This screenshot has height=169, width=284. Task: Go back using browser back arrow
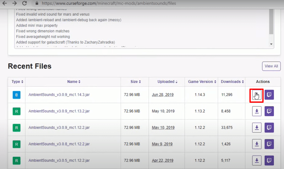pyautogui.click(x=4, y=3)
